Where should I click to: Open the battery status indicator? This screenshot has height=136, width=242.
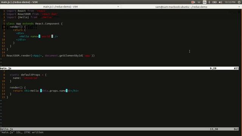click(214, 2)
